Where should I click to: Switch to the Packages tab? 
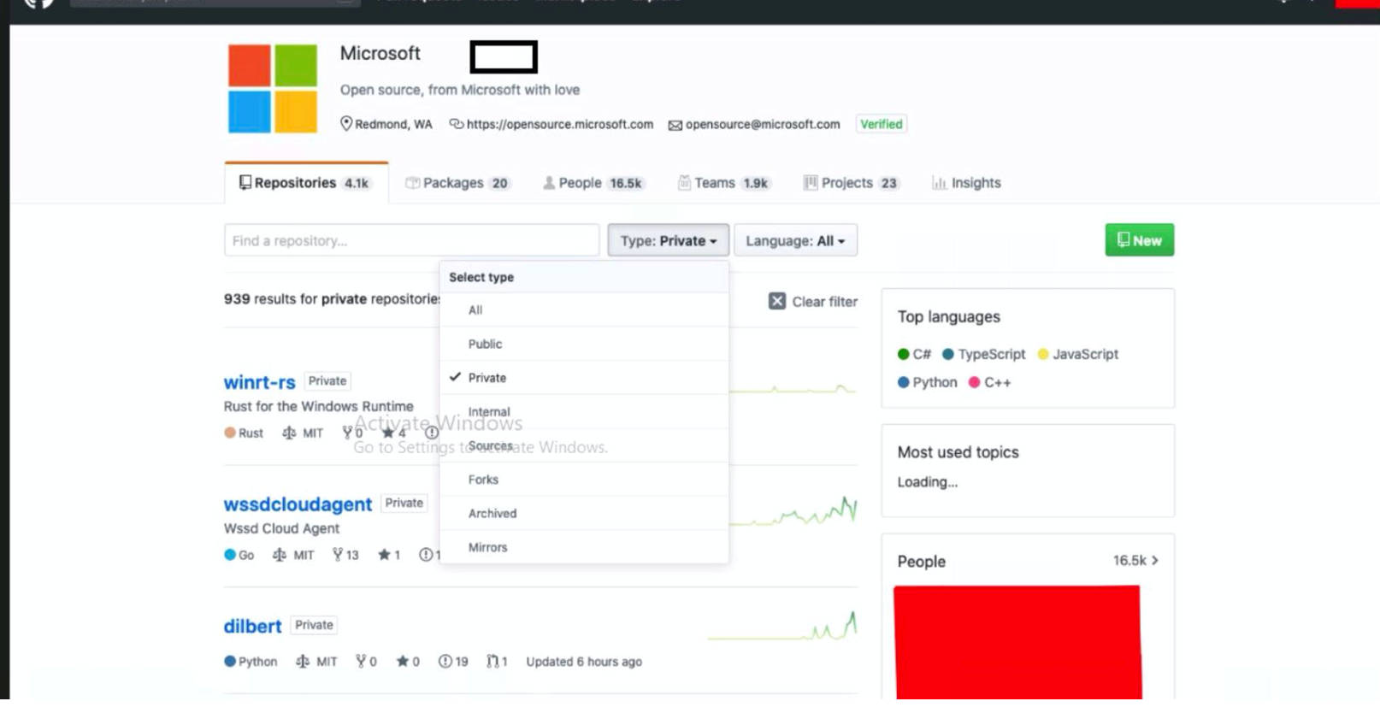point(457,183)
